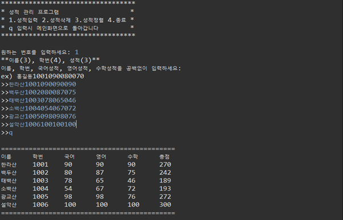This screenshot has height=220, width=343.
Task: Click math score '75' in 백두산 row
Action: click(x=132, y=173)
